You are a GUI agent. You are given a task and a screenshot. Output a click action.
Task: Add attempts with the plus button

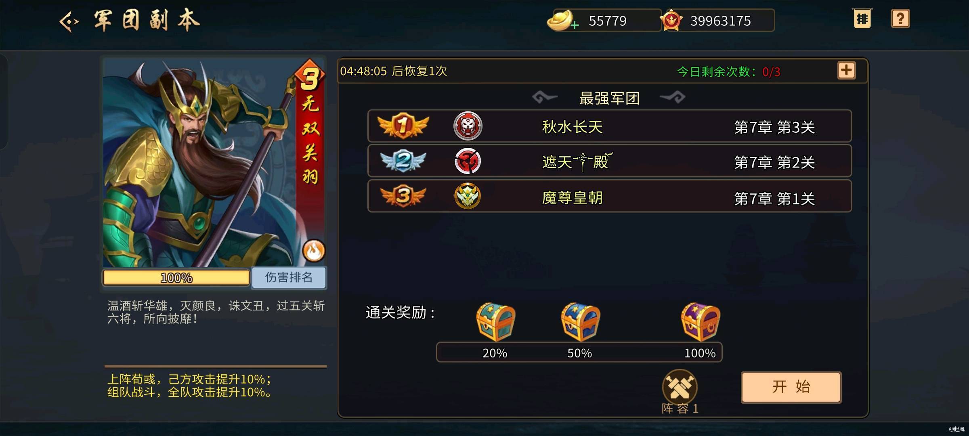[x=847, y=70]
